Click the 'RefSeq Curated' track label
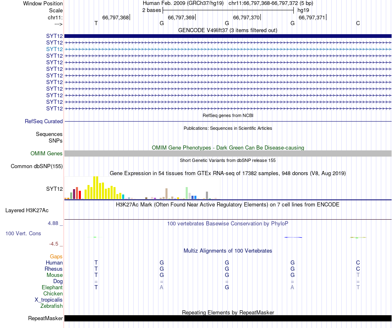This screenshot has width=392, height=328. pos(43,121)
